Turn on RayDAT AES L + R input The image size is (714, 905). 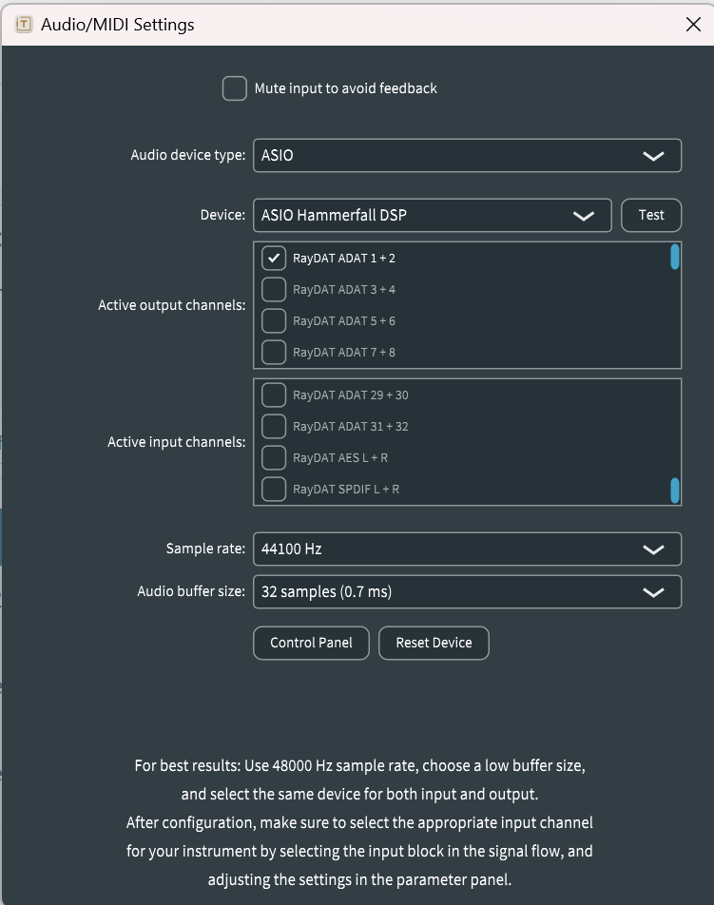point(274,457)
